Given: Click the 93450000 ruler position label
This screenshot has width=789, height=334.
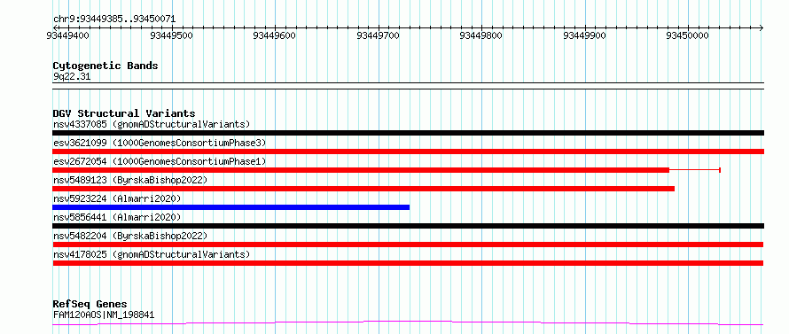Looking at the screenshot, I should click(687, 35).
